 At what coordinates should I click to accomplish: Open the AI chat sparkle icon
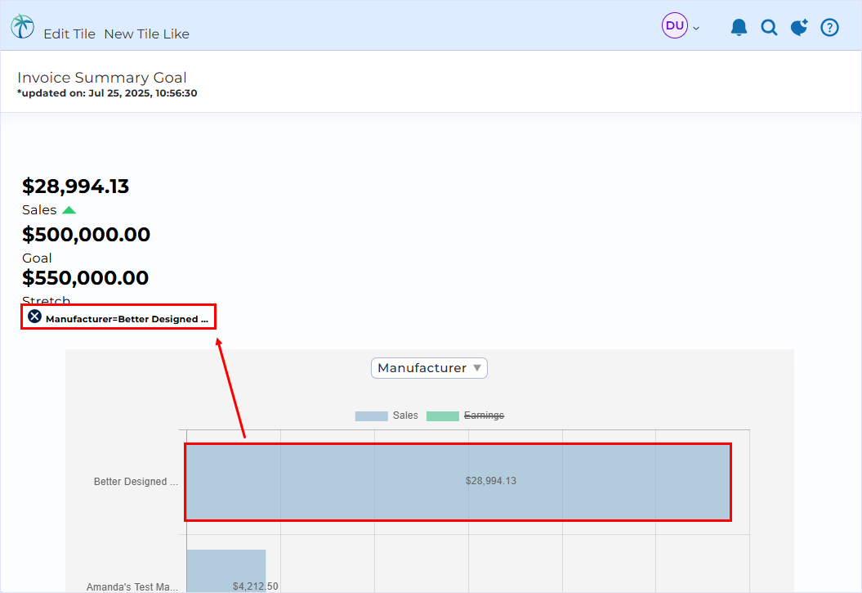point(799,27)
